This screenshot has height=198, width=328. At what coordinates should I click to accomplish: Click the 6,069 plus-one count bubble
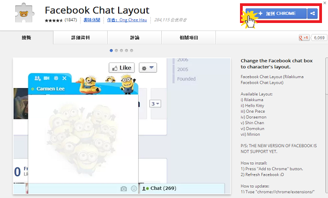coord(319,38)
